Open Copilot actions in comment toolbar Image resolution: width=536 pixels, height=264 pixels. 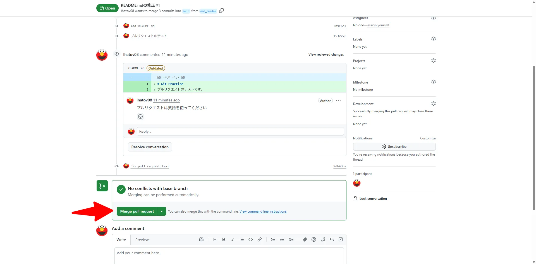pos(201,239)
